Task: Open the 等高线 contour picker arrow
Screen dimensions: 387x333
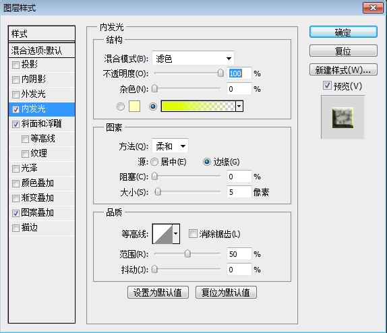Action: pyautogui.click(x=176, y=234)
